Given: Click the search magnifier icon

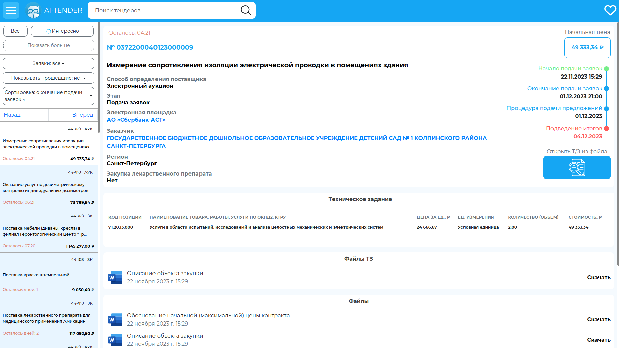Looking at the screenshot, I should (x=246, y=10).
